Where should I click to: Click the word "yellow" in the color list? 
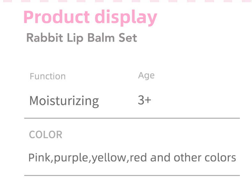pos(109,158)
